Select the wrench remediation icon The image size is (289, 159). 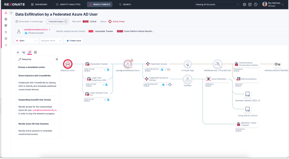29,52
